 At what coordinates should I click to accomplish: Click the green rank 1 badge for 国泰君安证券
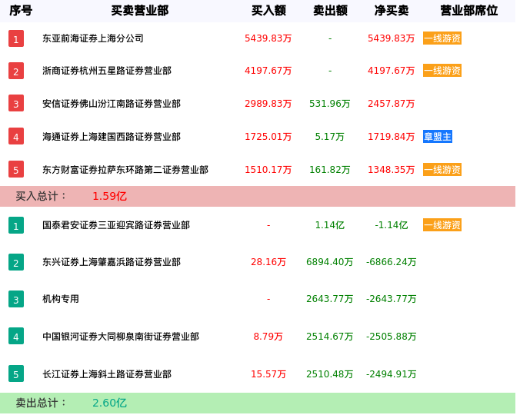tap(16, 225)
